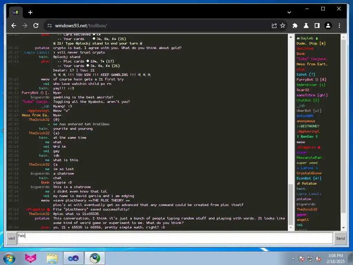Open Chrome Labs flask icon
This screenshot has height=265, width=353.
306,26
